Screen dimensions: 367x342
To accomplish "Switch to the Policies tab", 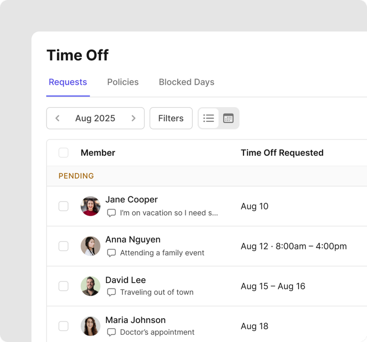I will pyautogui.click(x=123, y=82).
